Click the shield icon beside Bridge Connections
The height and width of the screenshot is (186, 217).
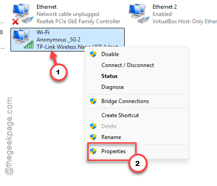click(x=93, y=101)
